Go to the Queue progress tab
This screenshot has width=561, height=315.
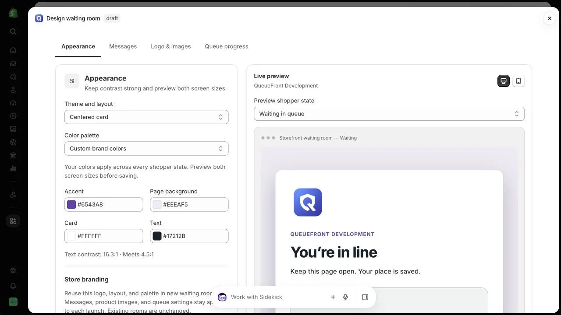click(227, 46)
